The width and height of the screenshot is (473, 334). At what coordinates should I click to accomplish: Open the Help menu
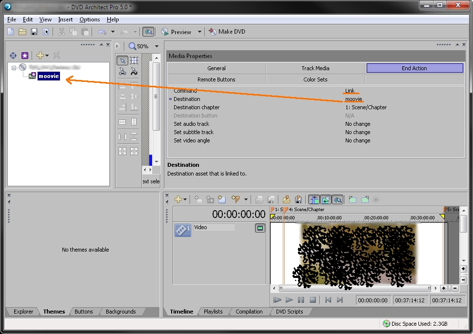[113, 20]
